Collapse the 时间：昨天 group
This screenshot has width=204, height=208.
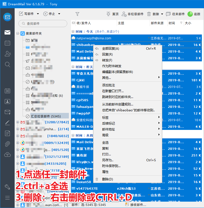tap(73, 67)
